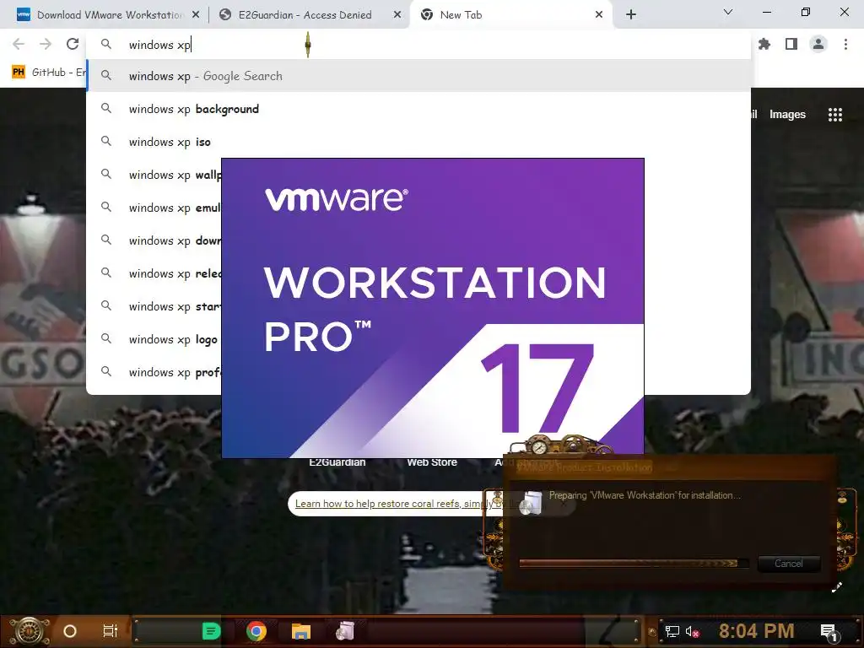
Task: Open the notification center icon
Action: click(x=829, y=632)
